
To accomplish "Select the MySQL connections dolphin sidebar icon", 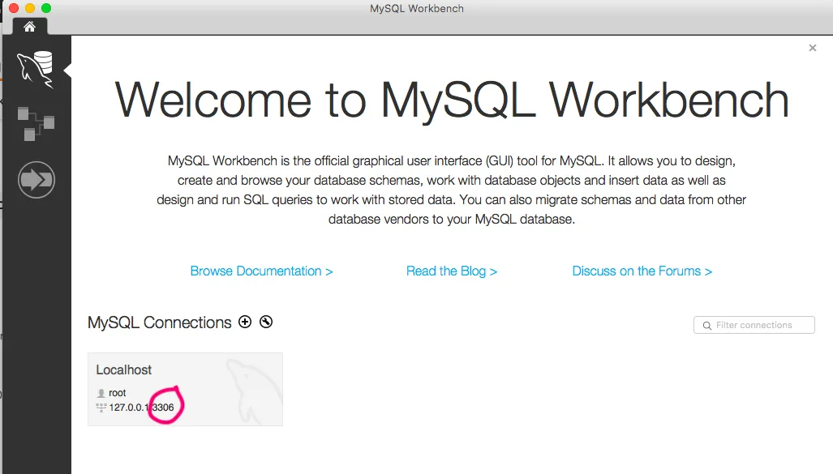I will (x=35, y=68).
